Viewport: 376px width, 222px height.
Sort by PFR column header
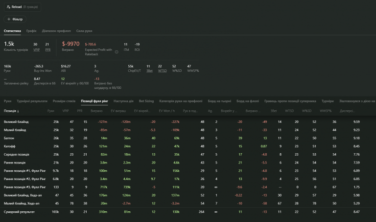(80, 111)
